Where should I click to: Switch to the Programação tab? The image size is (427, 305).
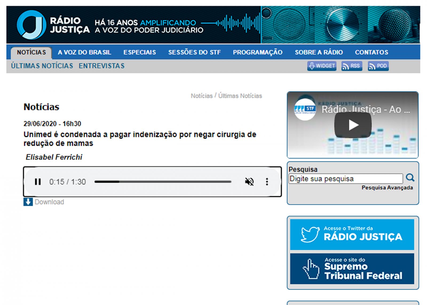click(258, 52)
